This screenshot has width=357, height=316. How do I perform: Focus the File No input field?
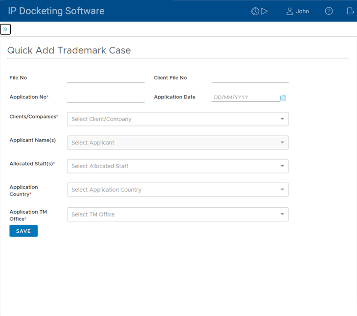click(x=106, y=77)
